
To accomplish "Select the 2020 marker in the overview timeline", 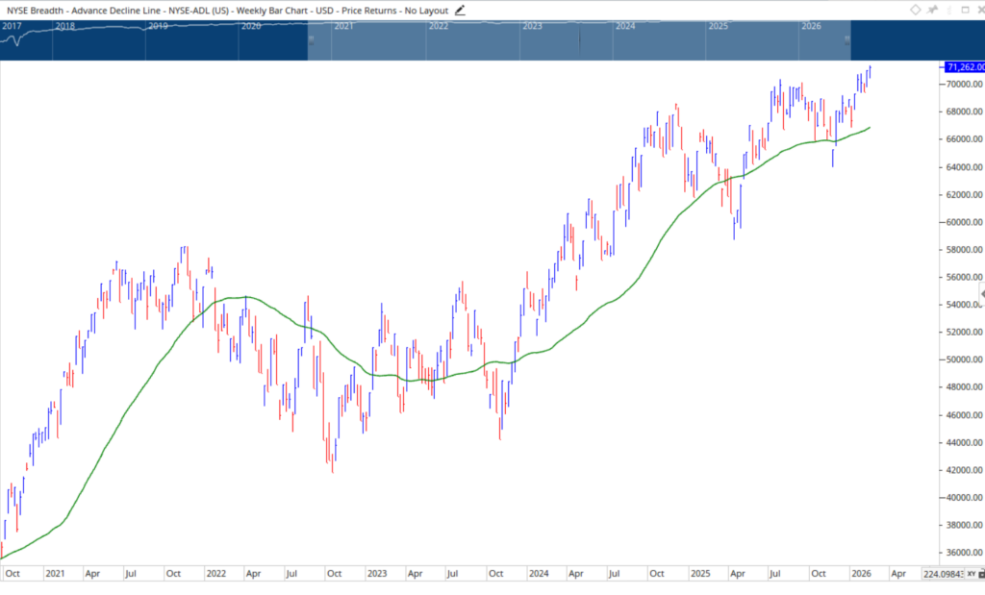I will [x=250, y=27].
